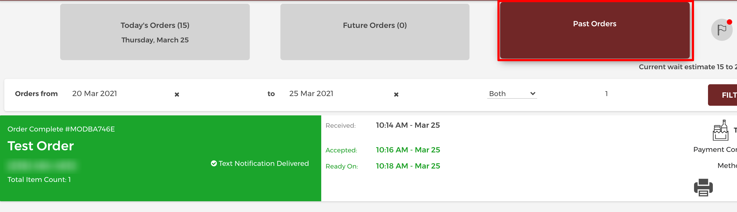Open the Both order type dropdown
This screenshot has height=212, width=737.
512,94
